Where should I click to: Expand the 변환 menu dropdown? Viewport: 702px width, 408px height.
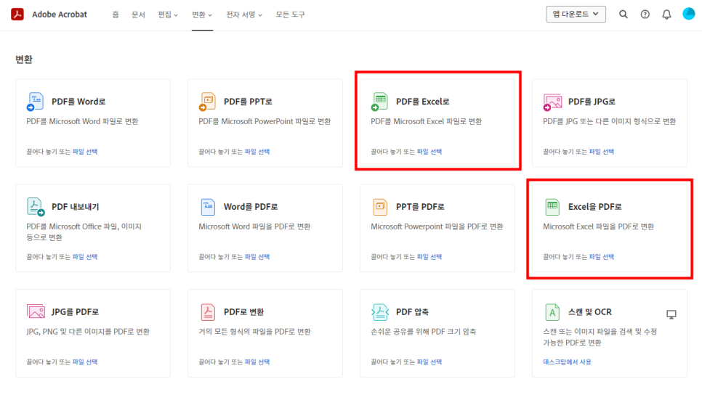(x=202, y=15)
